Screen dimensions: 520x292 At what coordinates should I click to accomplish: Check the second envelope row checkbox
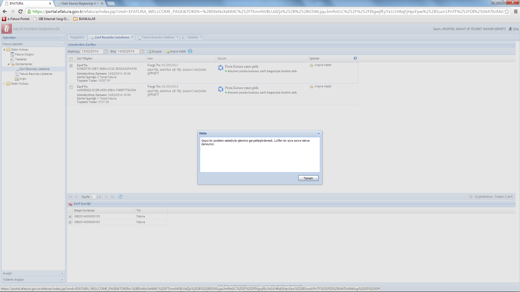coord(71,87)
